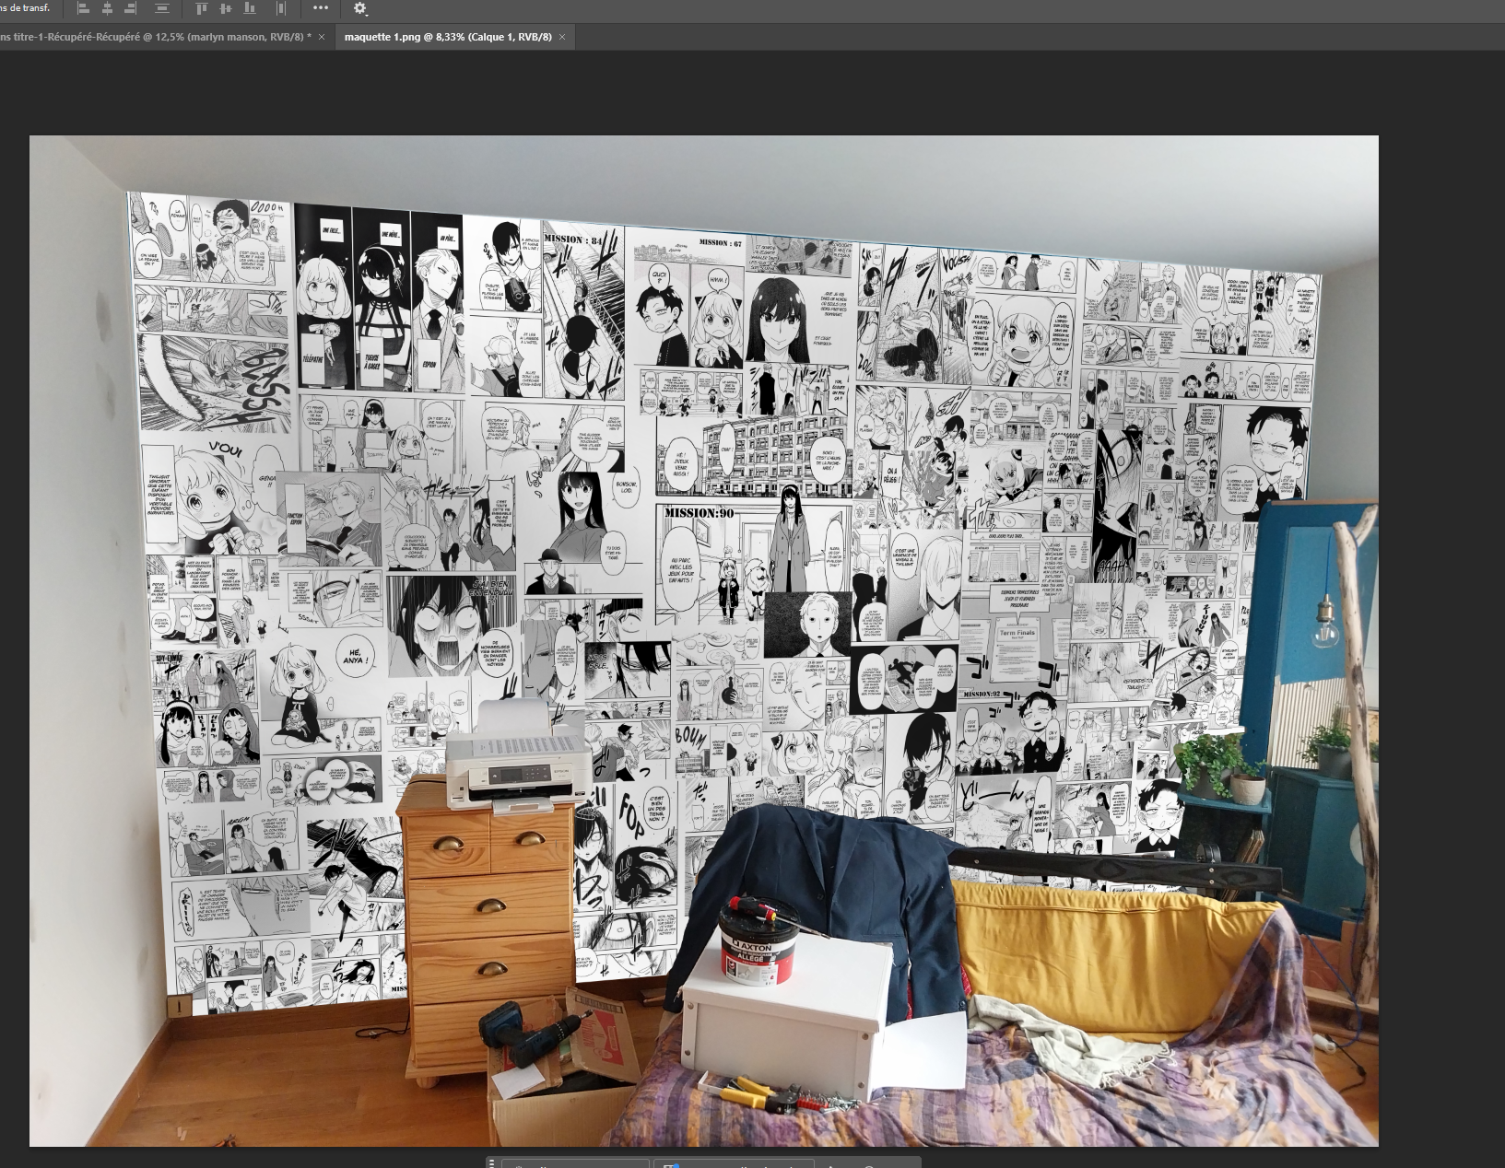Viewport: 1505px width, 1168px height.
Task: Close the maquette 1.png tab
Action: pos(562,37)
